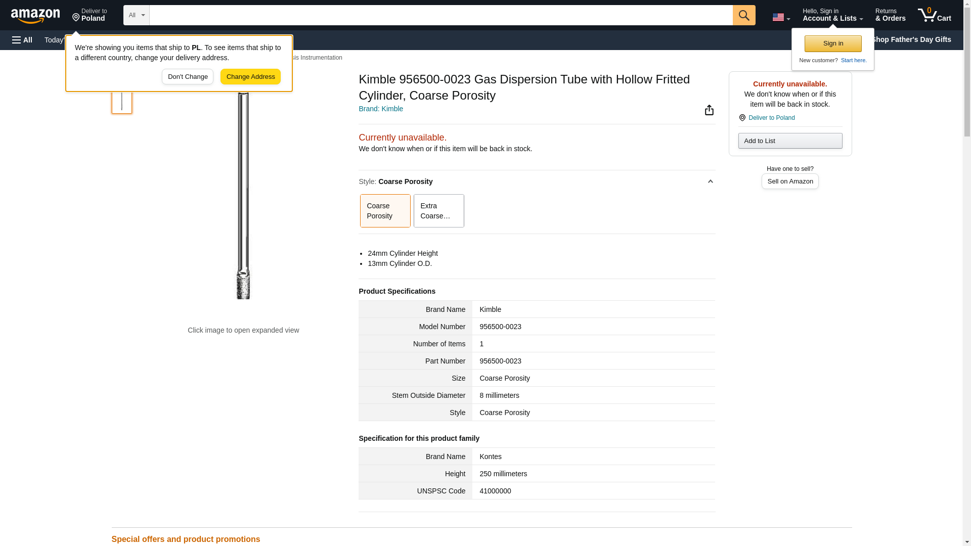The width and height of the screenshot is (971, 546).
Task: Click the Don't Change button
Action: pyautogui.click(x=188, y=77)
